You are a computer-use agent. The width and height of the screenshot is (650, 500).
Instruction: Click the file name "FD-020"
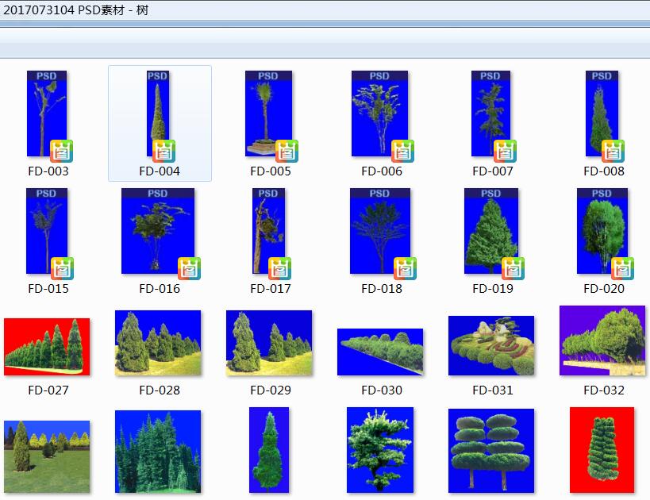pyautogui.click(x=604, y=289)
